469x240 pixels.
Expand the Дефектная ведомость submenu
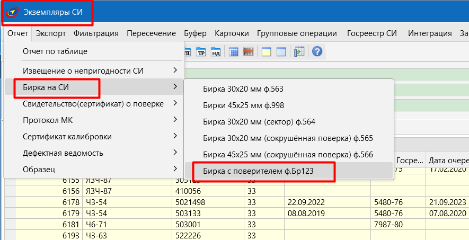94,153
